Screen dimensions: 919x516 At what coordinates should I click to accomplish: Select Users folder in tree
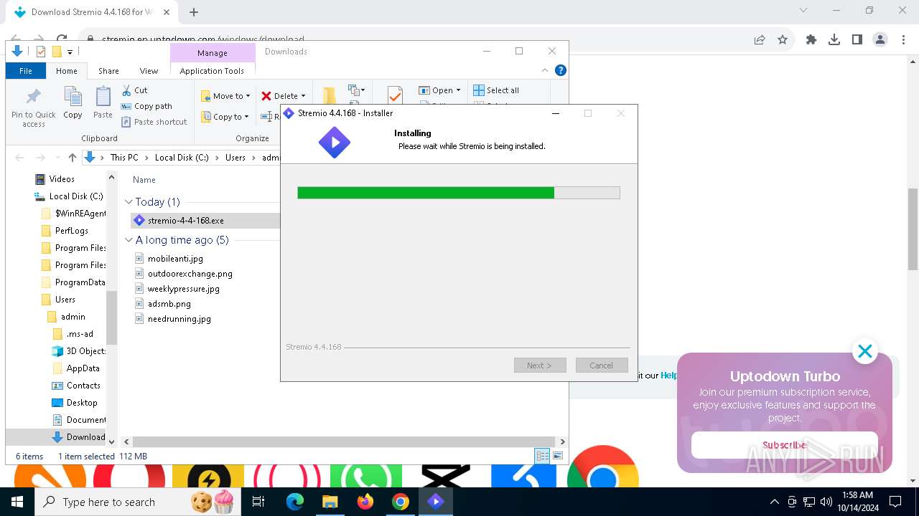(x=65, y=300)
